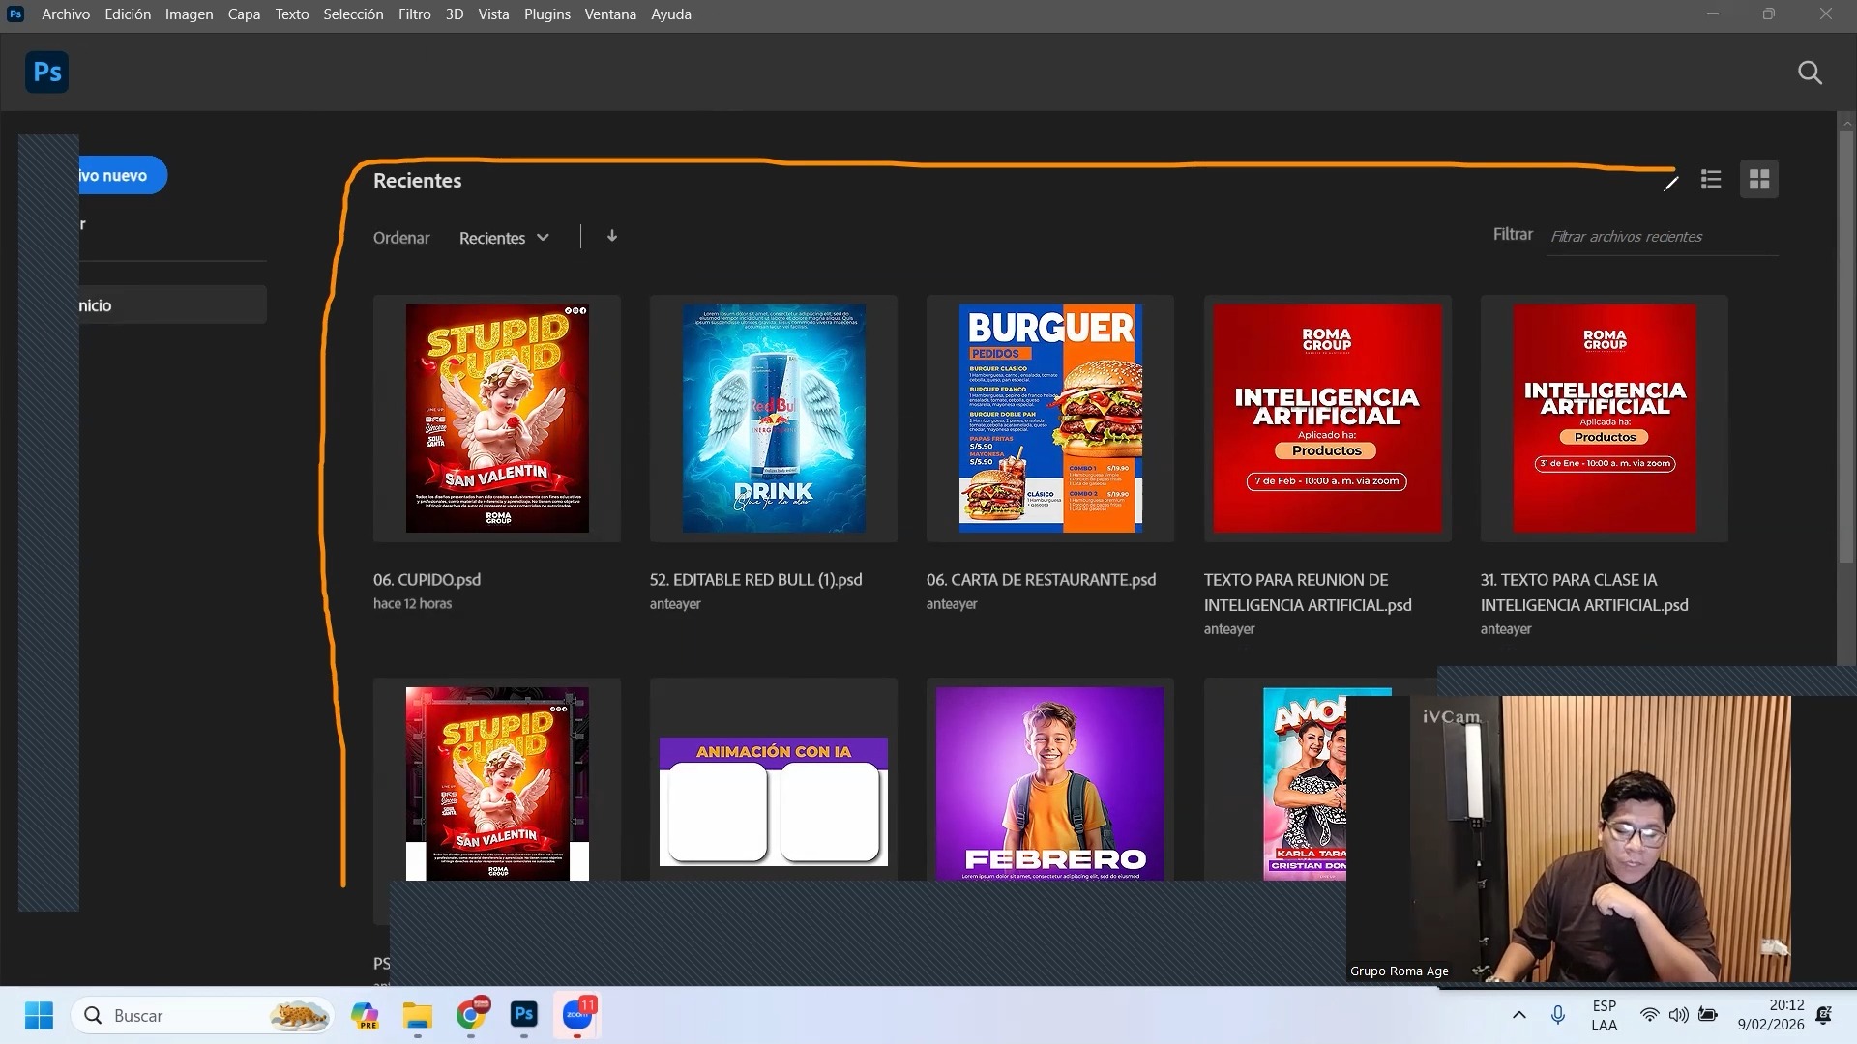Open the Imagen menu

(x=189, y=14)
